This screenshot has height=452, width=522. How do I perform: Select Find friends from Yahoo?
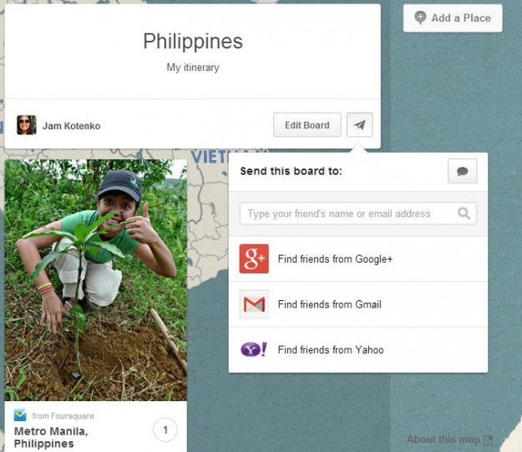(358, 349)
